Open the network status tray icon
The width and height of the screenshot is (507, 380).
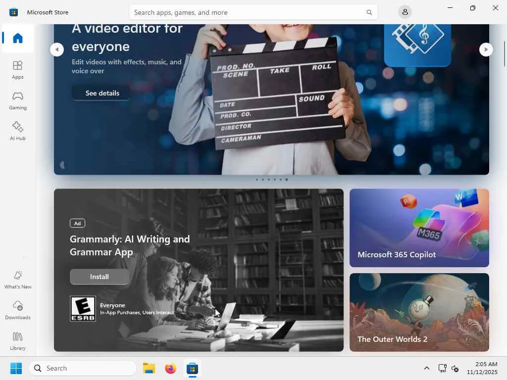point(442,368)
